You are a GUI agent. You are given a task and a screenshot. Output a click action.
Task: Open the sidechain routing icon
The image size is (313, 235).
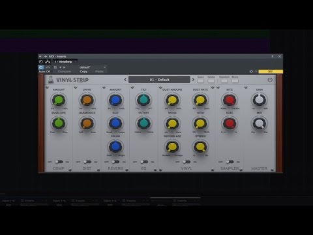48,62
